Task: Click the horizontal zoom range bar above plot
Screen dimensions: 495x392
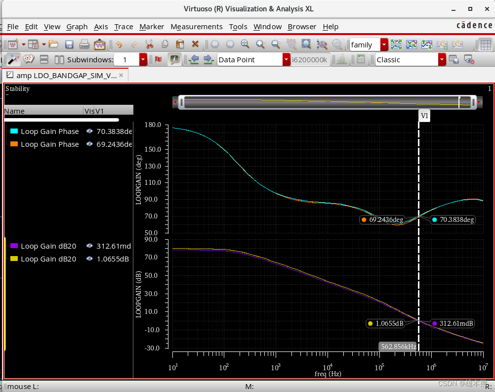Action: point(328,102)
